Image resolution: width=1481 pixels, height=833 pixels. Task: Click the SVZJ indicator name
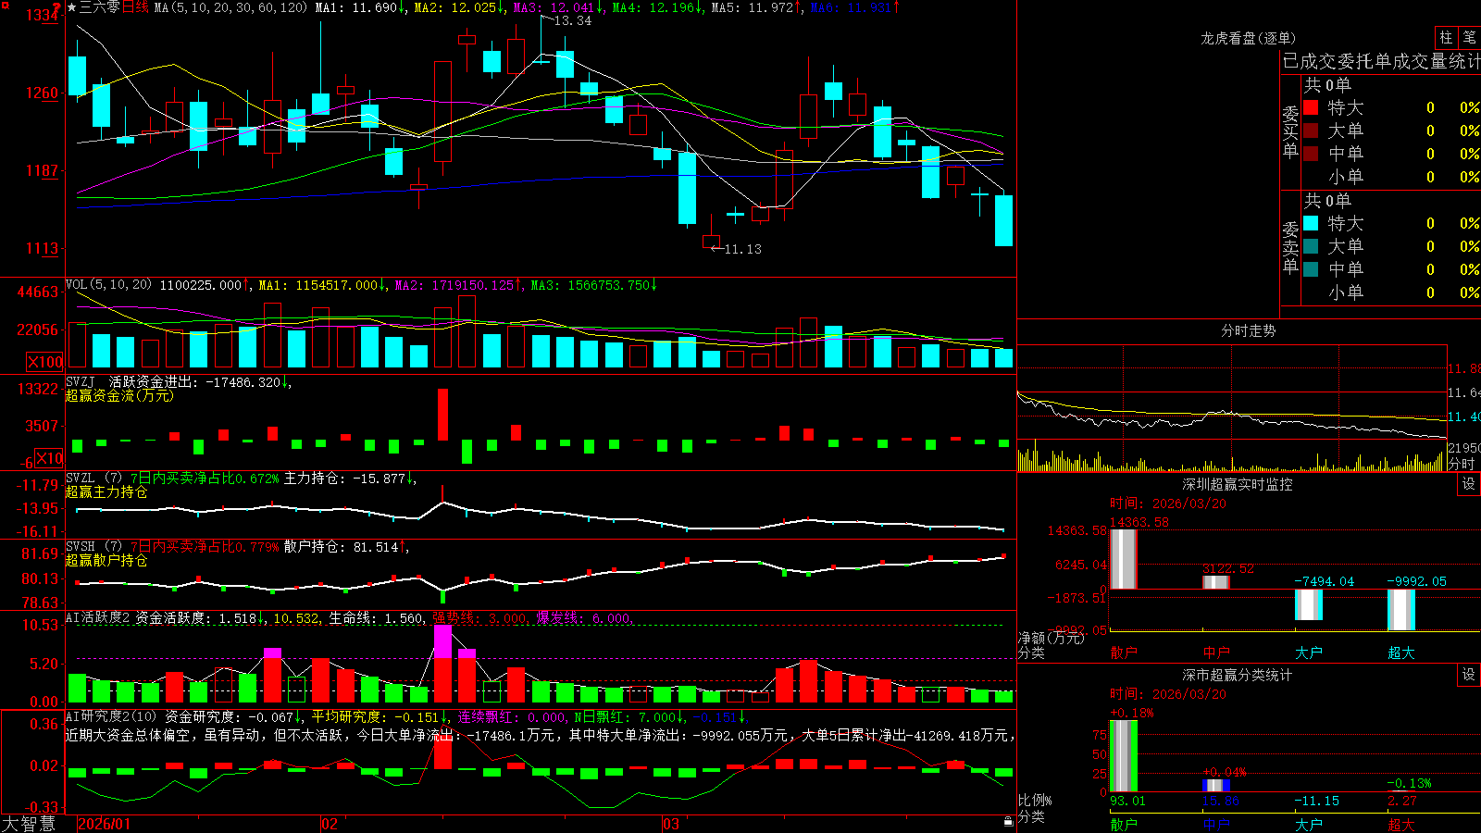click(81, 382)
